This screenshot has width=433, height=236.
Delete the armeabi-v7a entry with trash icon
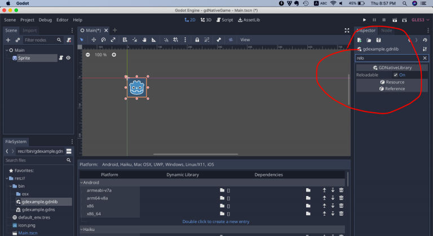(341, 190)
